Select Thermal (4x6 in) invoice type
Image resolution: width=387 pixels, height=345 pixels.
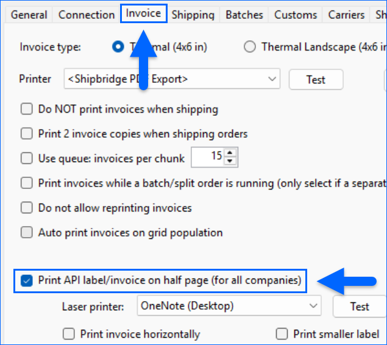[x=118, y=46]
